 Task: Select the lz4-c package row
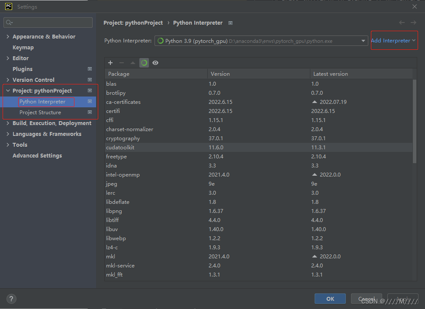[258, 247]
